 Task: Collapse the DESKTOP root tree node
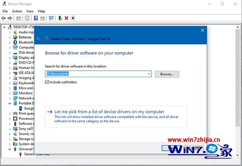(x=4, y=27)
